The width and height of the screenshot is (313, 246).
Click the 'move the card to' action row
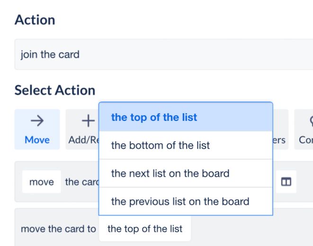pos(58,229)
